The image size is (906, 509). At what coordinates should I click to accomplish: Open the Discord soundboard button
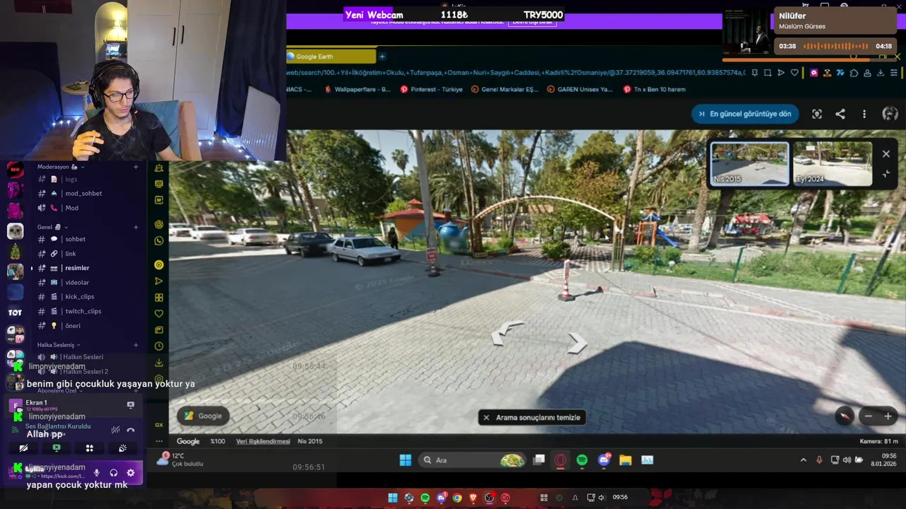pyautogui.click(x=122, y=448)
